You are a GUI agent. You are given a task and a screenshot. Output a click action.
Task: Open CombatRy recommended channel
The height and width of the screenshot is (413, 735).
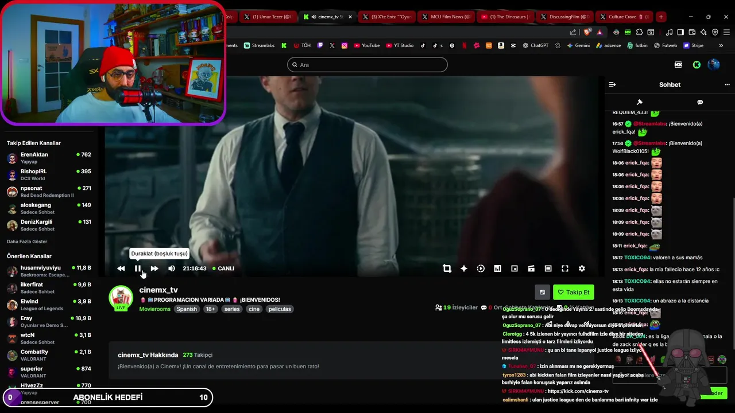pos(49,355)
